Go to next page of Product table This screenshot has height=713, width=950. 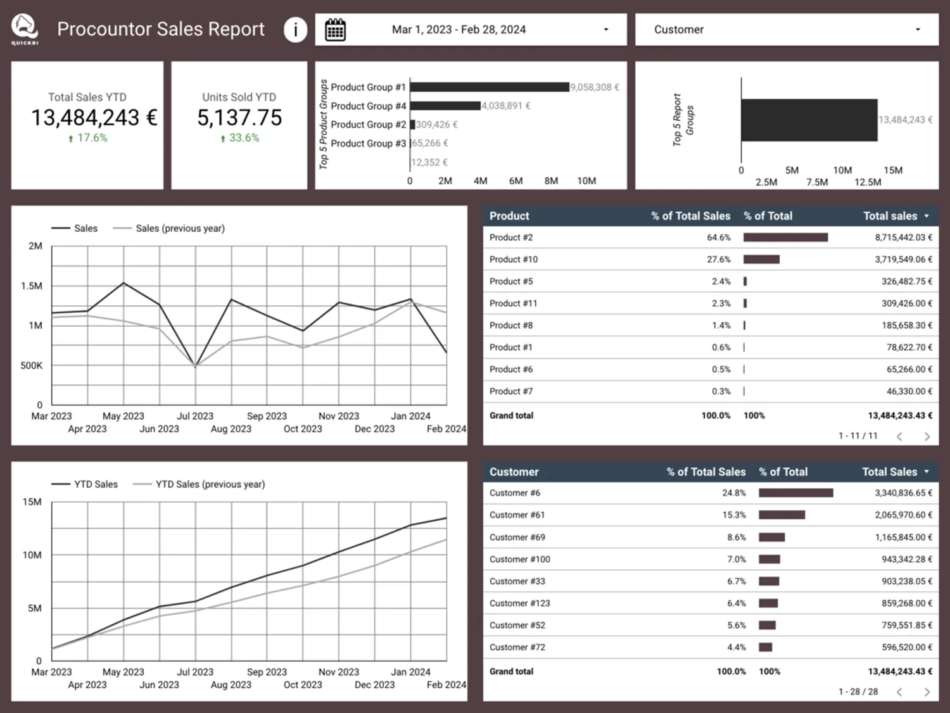(927, 436)
